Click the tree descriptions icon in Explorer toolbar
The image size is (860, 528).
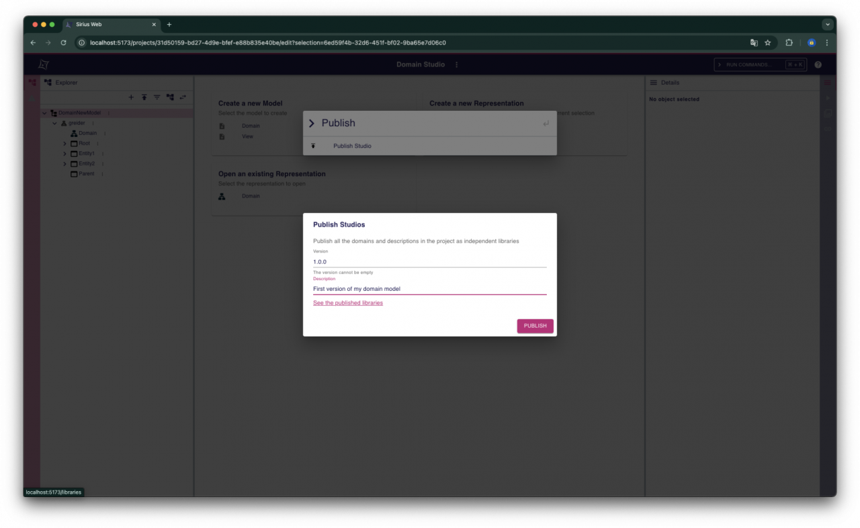[170, 97]
